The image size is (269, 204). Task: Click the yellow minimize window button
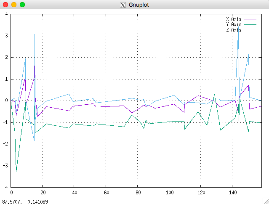click(14, 5)
